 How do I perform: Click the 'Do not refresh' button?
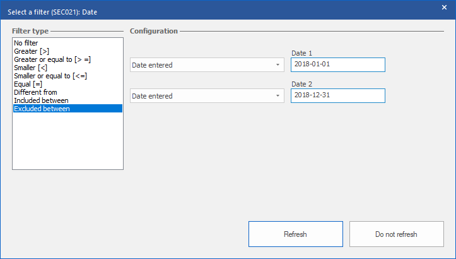click(396, 234)
